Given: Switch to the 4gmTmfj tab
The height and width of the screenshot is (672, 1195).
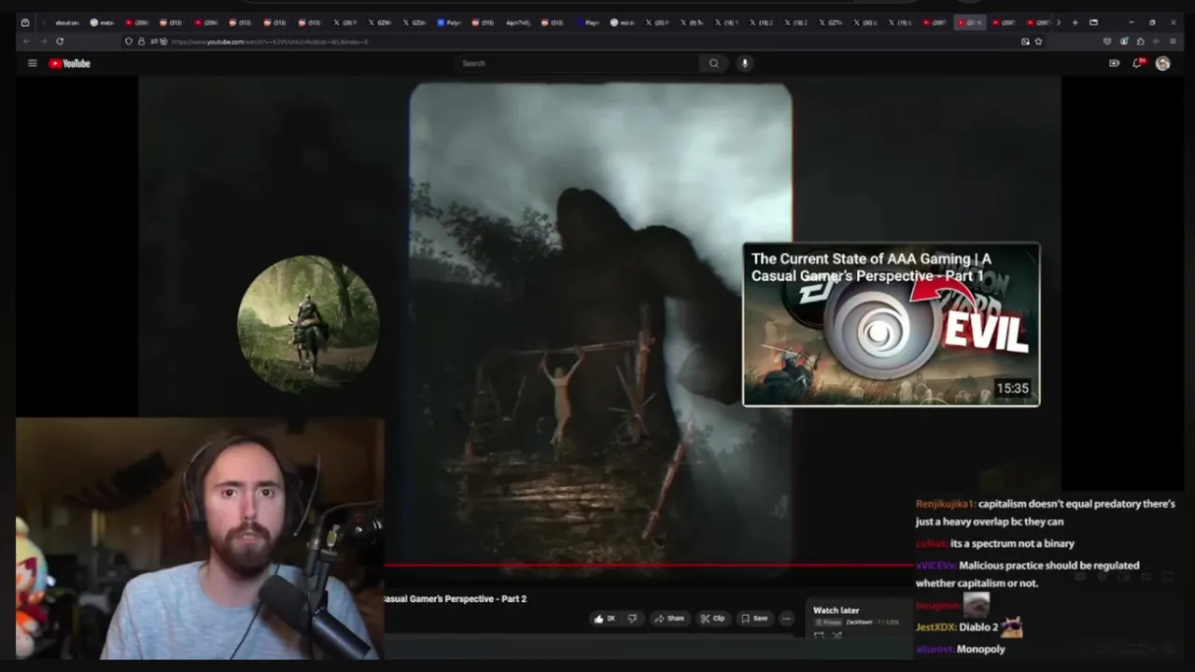Looking at the screenshot, I should coord(518,22).
